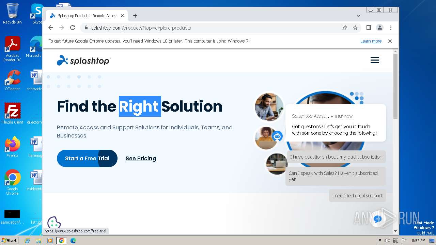
Task: Open the See Pricing link
Action: tap(141, 158)
